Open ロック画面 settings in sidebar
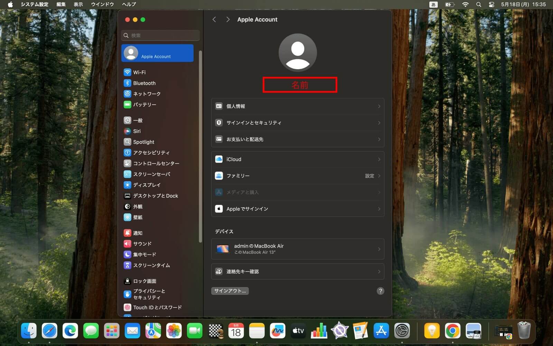This screenshot has height=346, width=553. click(x=158, y=281)
